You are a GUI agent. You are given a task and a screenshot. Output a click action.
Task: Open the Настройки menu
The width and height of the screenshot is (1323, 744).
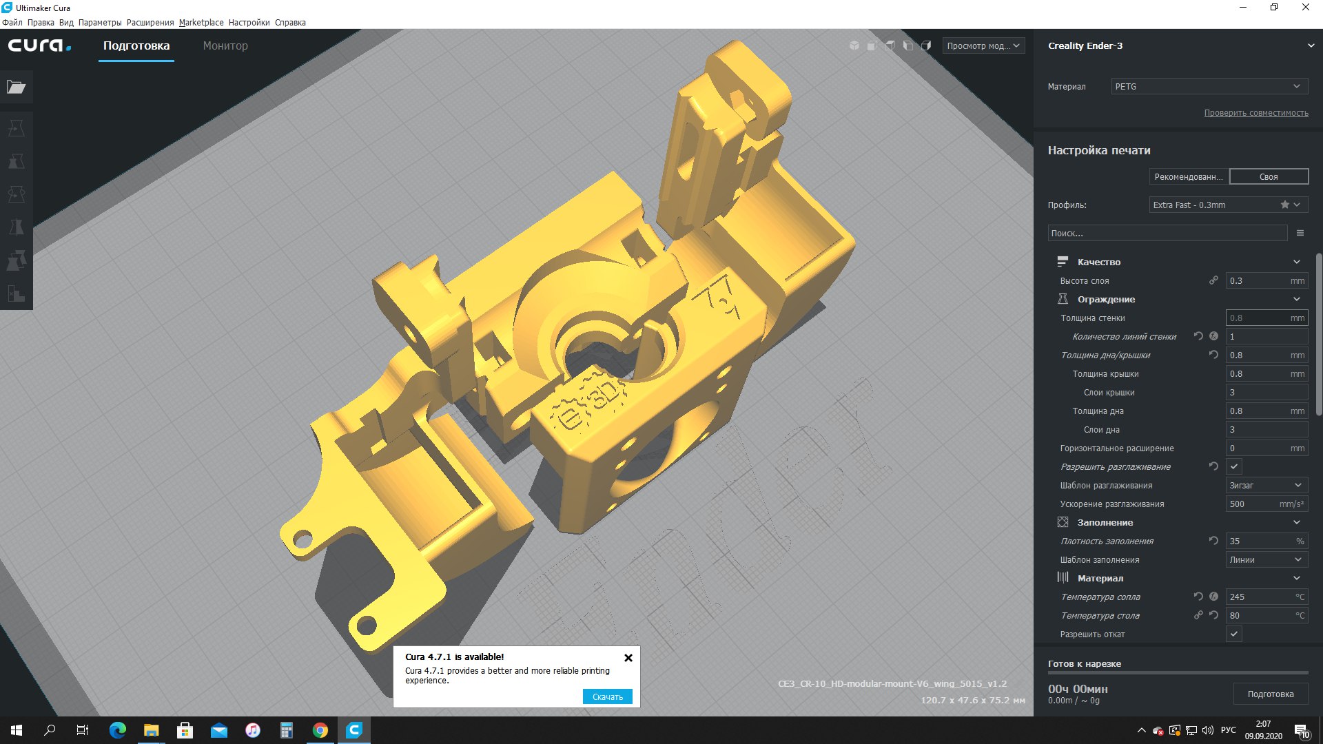249,22
